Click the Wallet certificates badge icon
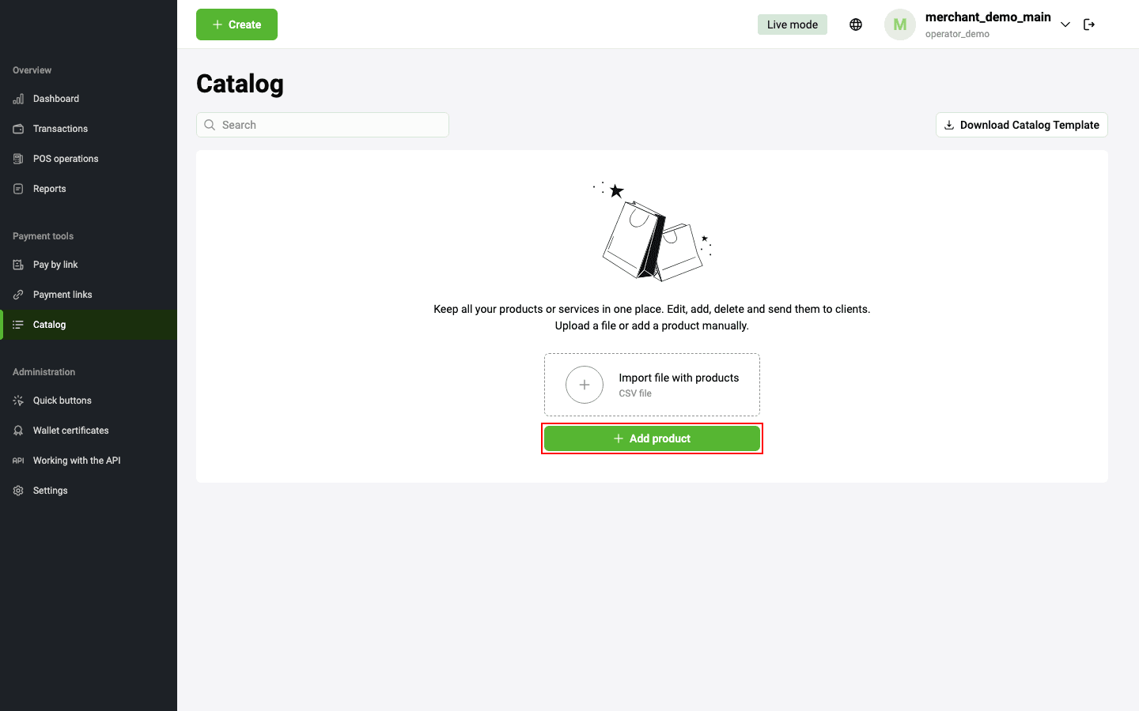Screen dimensions: 1139x711 tap(18, 431)
